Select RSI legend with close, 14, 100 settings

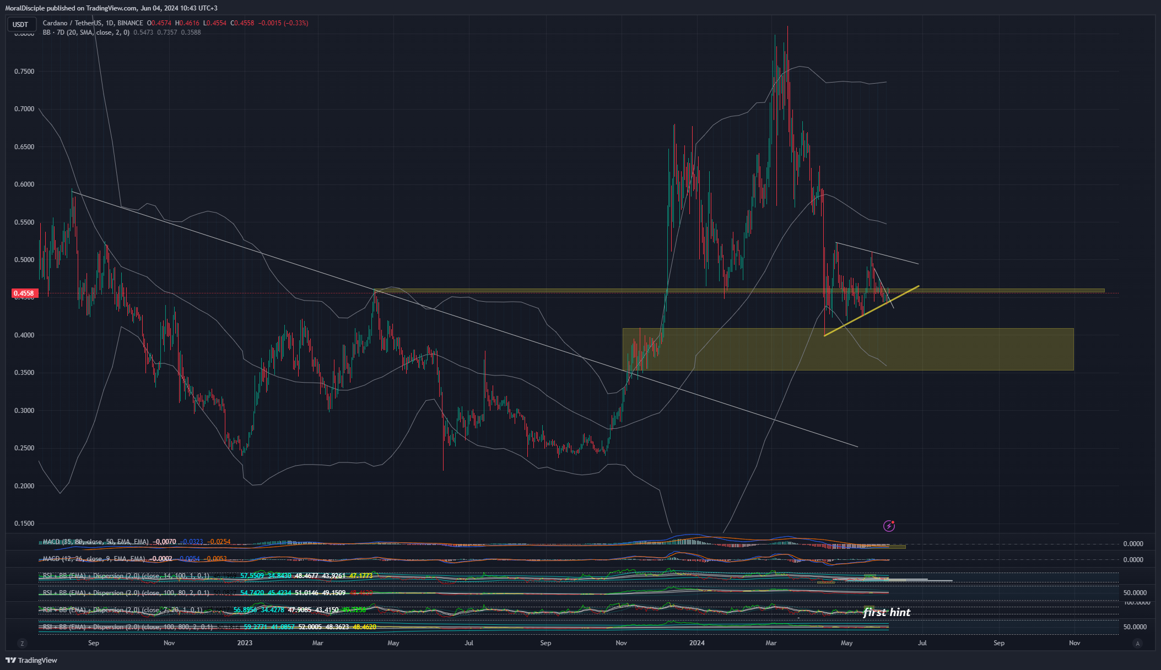coord(126,576)
